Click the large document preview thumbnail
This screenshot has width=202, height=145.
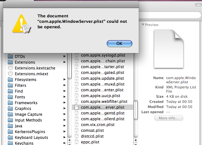pyautogui.click(x=169, y=49)
